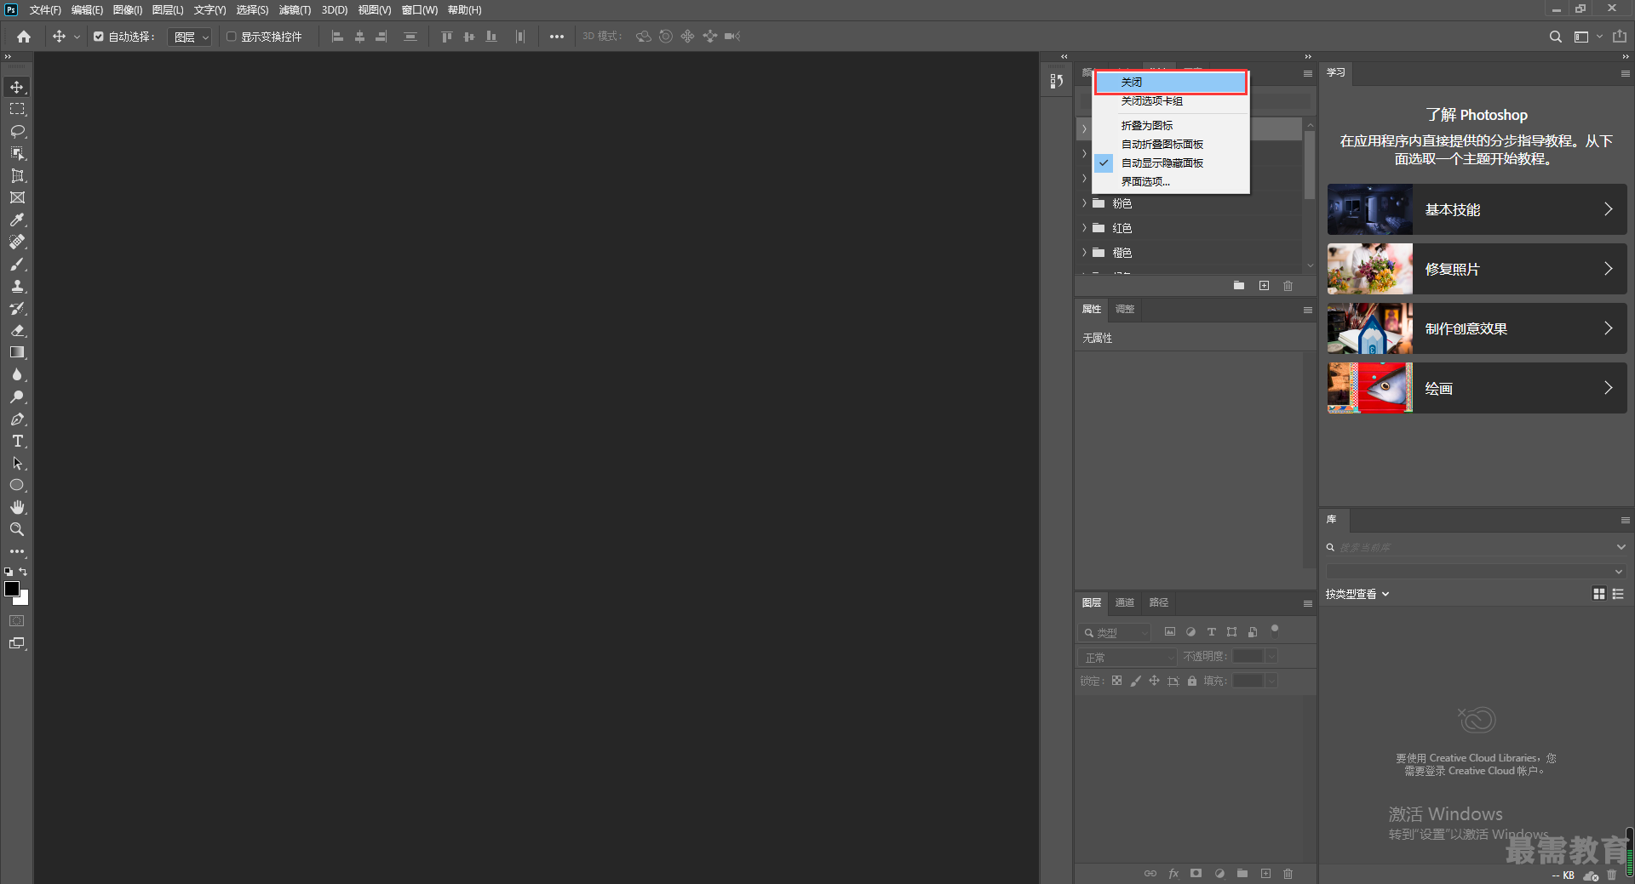Switch to the 路径 tab
1635x884 pixels.
(1159, 602)
